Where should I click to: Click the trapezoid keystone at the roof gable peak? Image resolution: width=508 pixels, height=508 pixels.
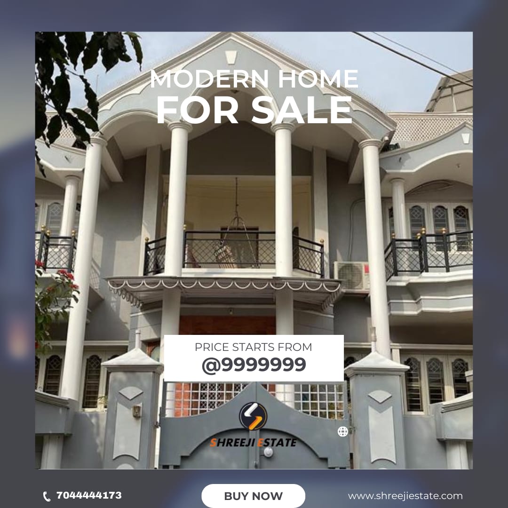click(230, 57)
